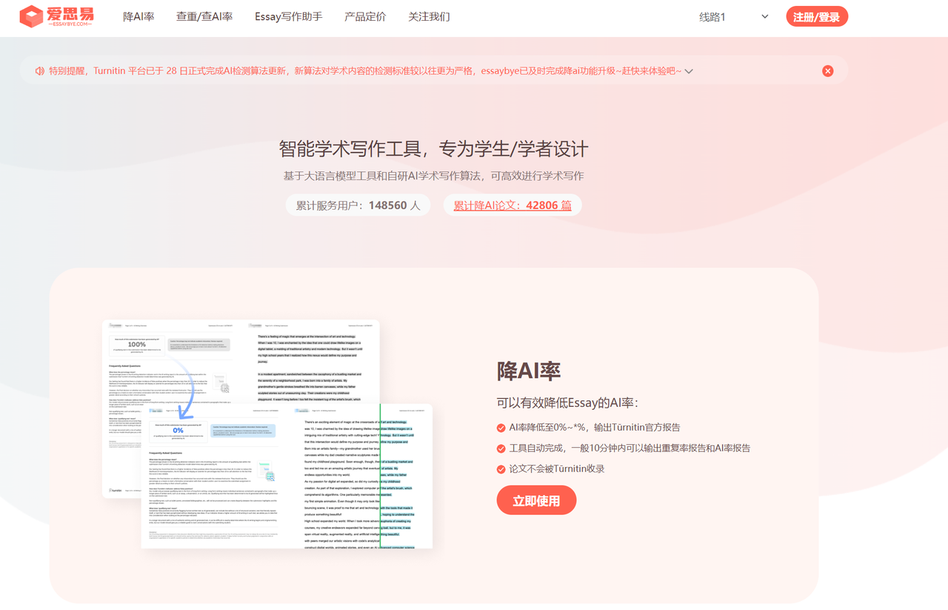Click the 0% AI report thumbnail

[x=287, y=477]
